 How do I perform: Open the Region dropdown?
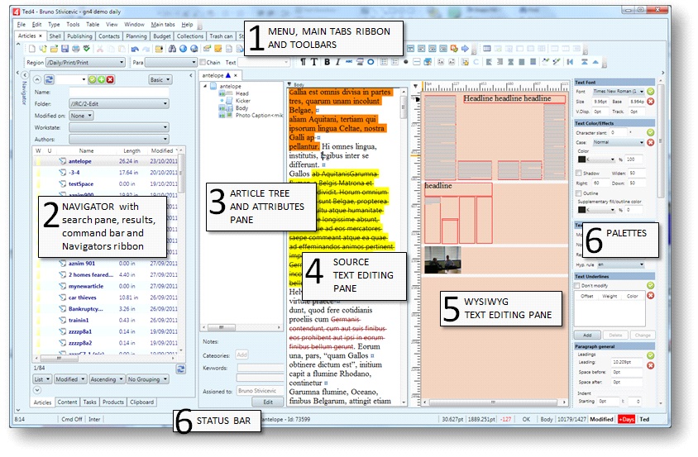coord(85,63)
